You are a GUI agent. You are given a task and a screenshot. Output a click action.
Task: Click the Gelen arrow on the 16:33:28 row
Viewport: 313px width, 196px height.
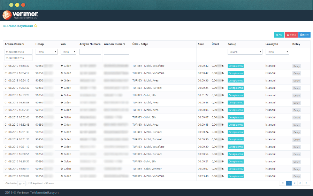62,95
